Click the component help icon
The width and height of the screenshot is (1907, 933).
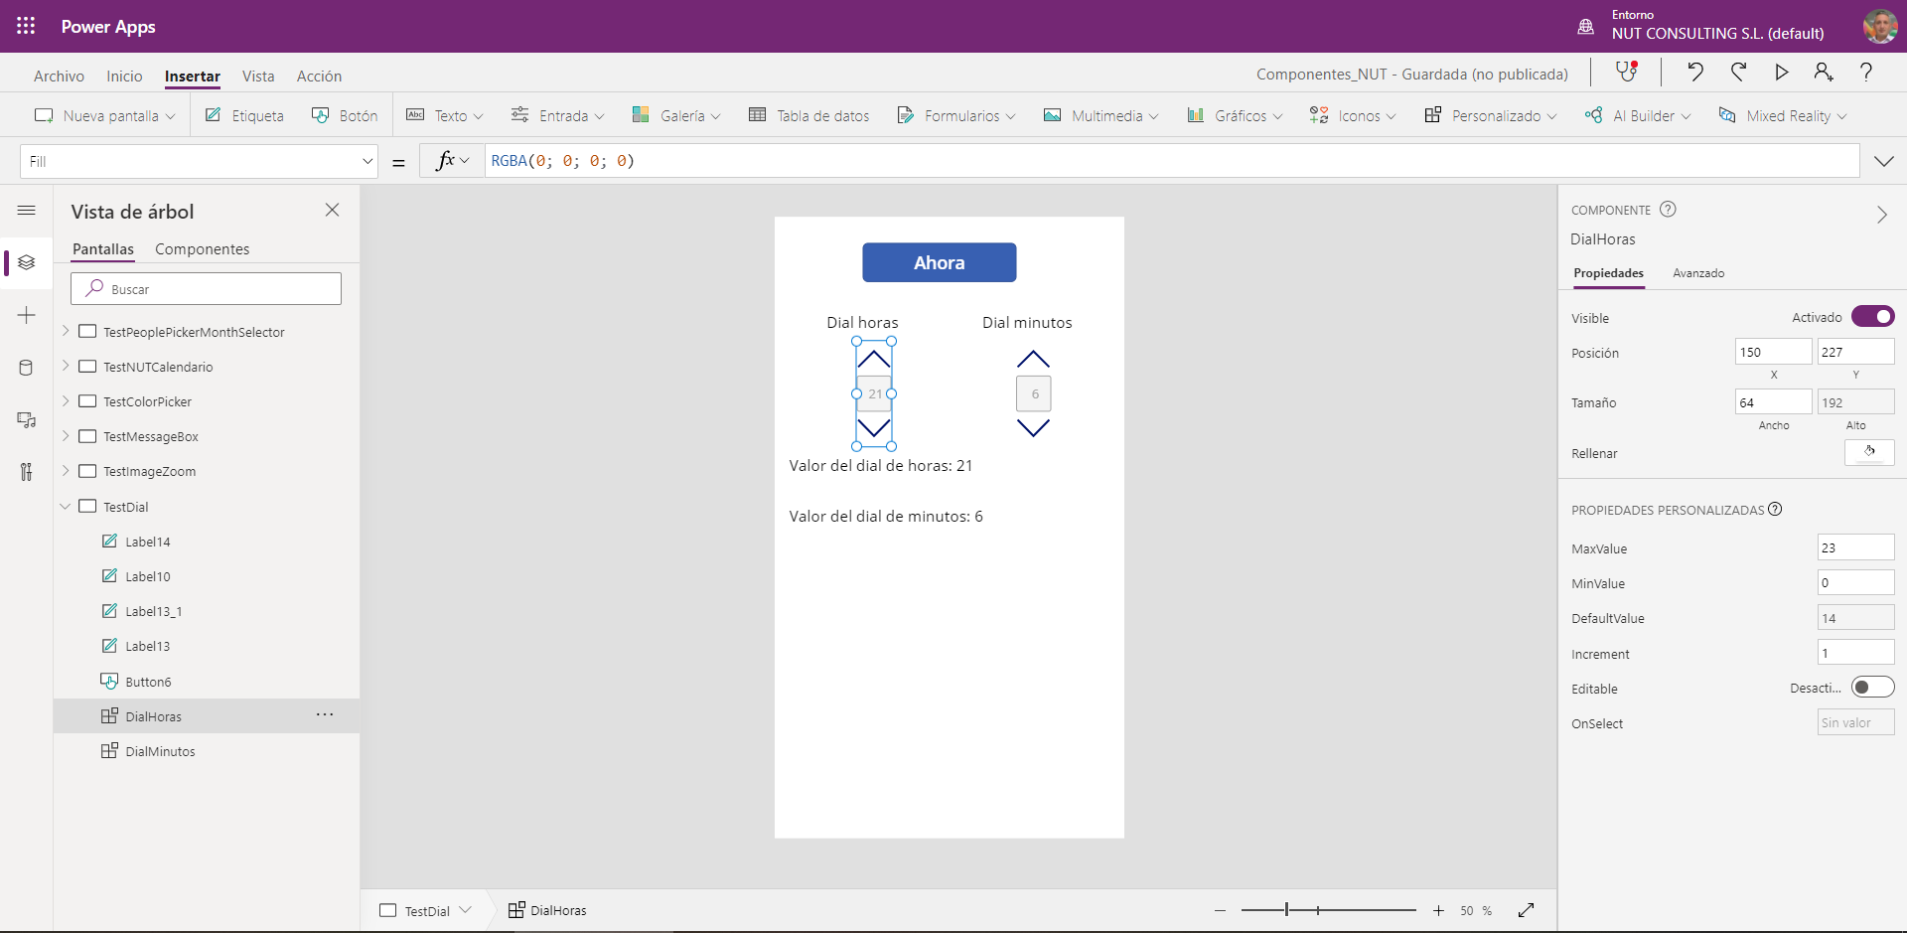1669,210
